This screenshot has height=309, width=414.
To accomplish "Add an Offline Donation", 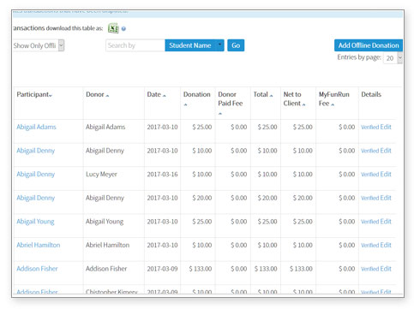I will coord(369,45).
